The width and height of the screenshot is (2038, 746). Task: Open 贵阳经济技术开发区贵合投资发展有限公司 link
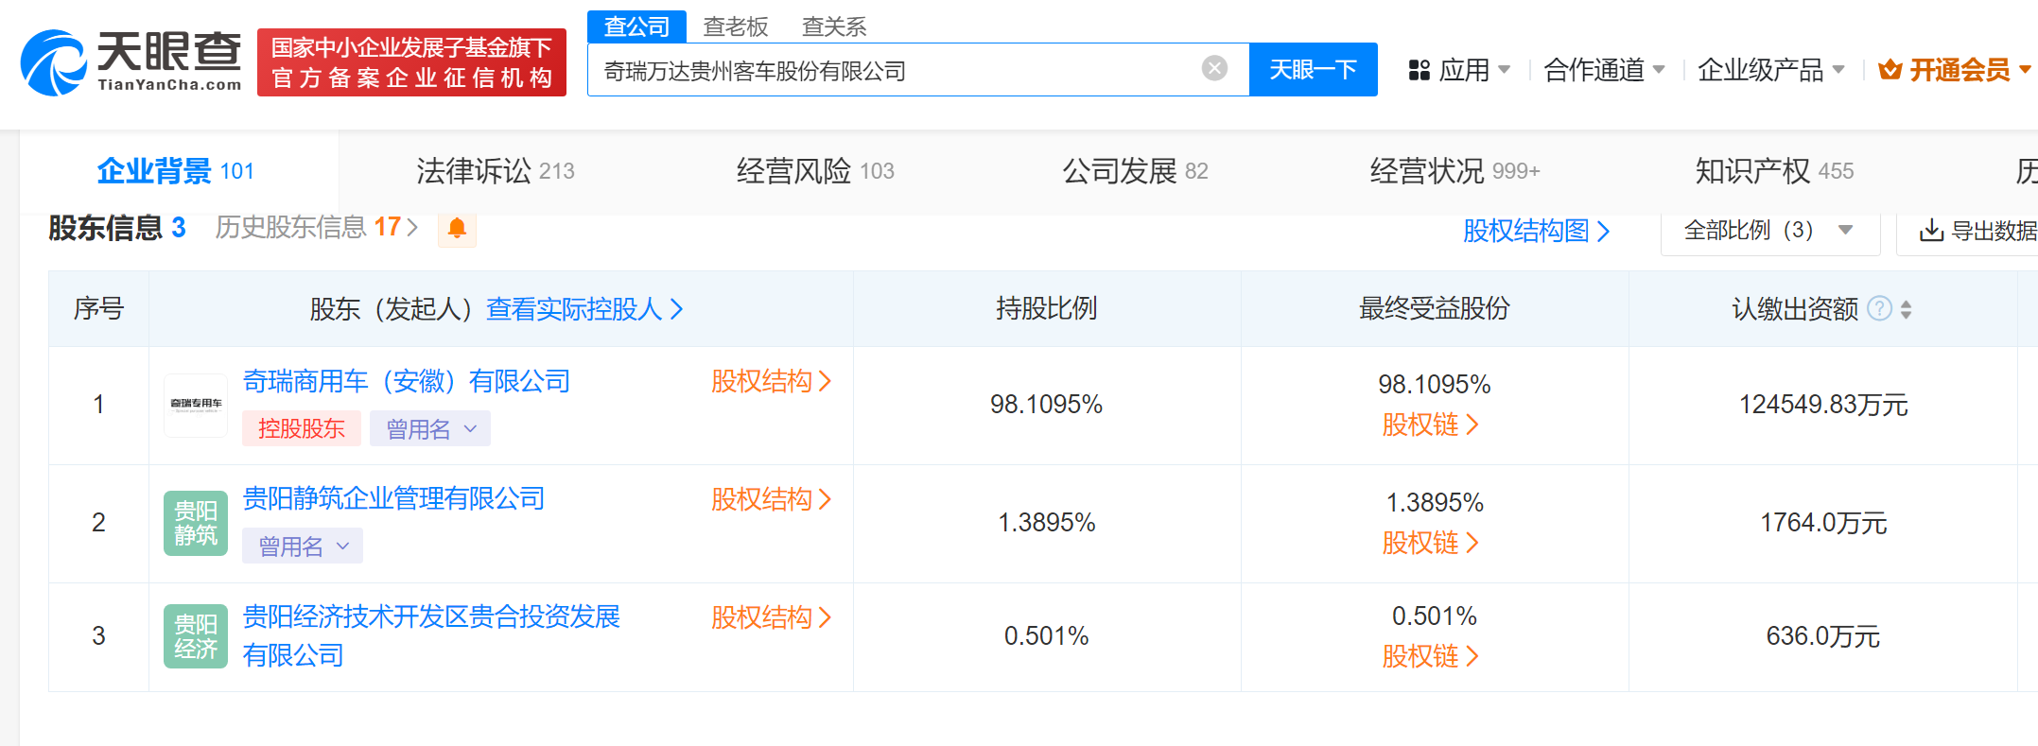(x=431, y=635)
